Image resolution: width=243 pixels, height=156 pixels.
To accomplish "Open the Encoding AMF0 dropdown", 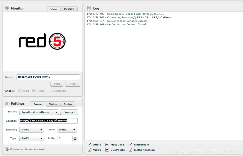I will tap(32, 130).
